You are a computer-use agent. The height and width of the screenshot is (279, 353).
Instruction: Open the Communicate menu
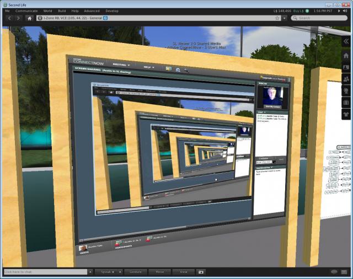click(26, 11)
